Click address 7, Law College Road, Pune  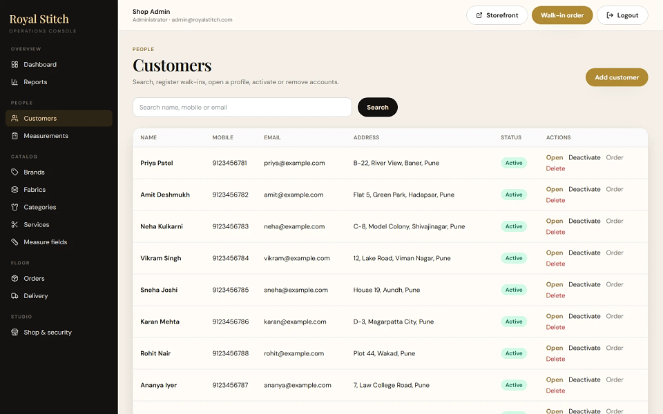tap(392, 385)
